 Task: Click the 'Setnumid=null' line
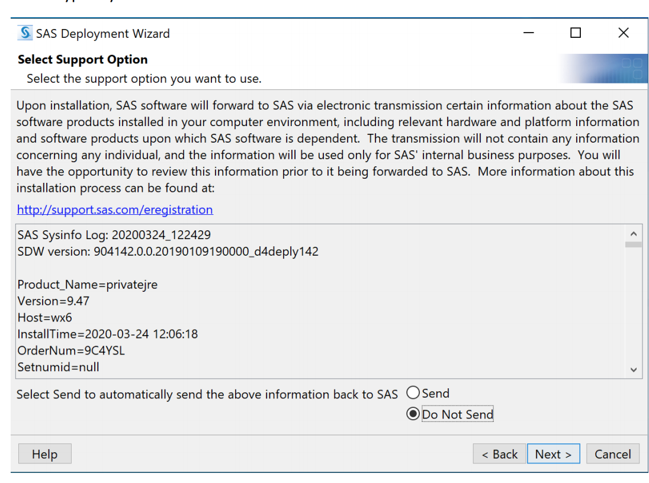[59, 367]
